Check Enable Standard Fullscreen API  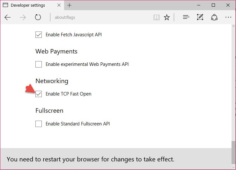pyautogui.click(x=39, y=124)
